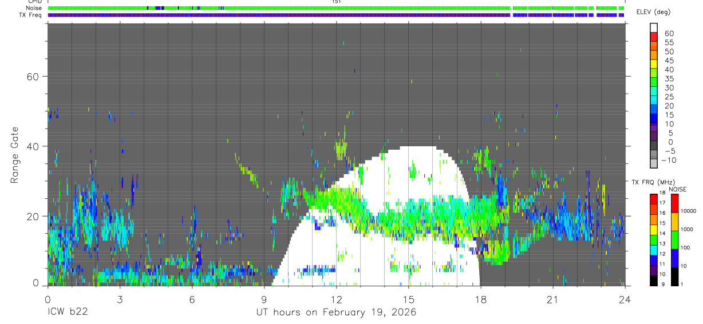Click the "35" label on ELEV colorbar
Image resolution: width=703 pixels, height=324 pixels.
(x=669, y=79)
